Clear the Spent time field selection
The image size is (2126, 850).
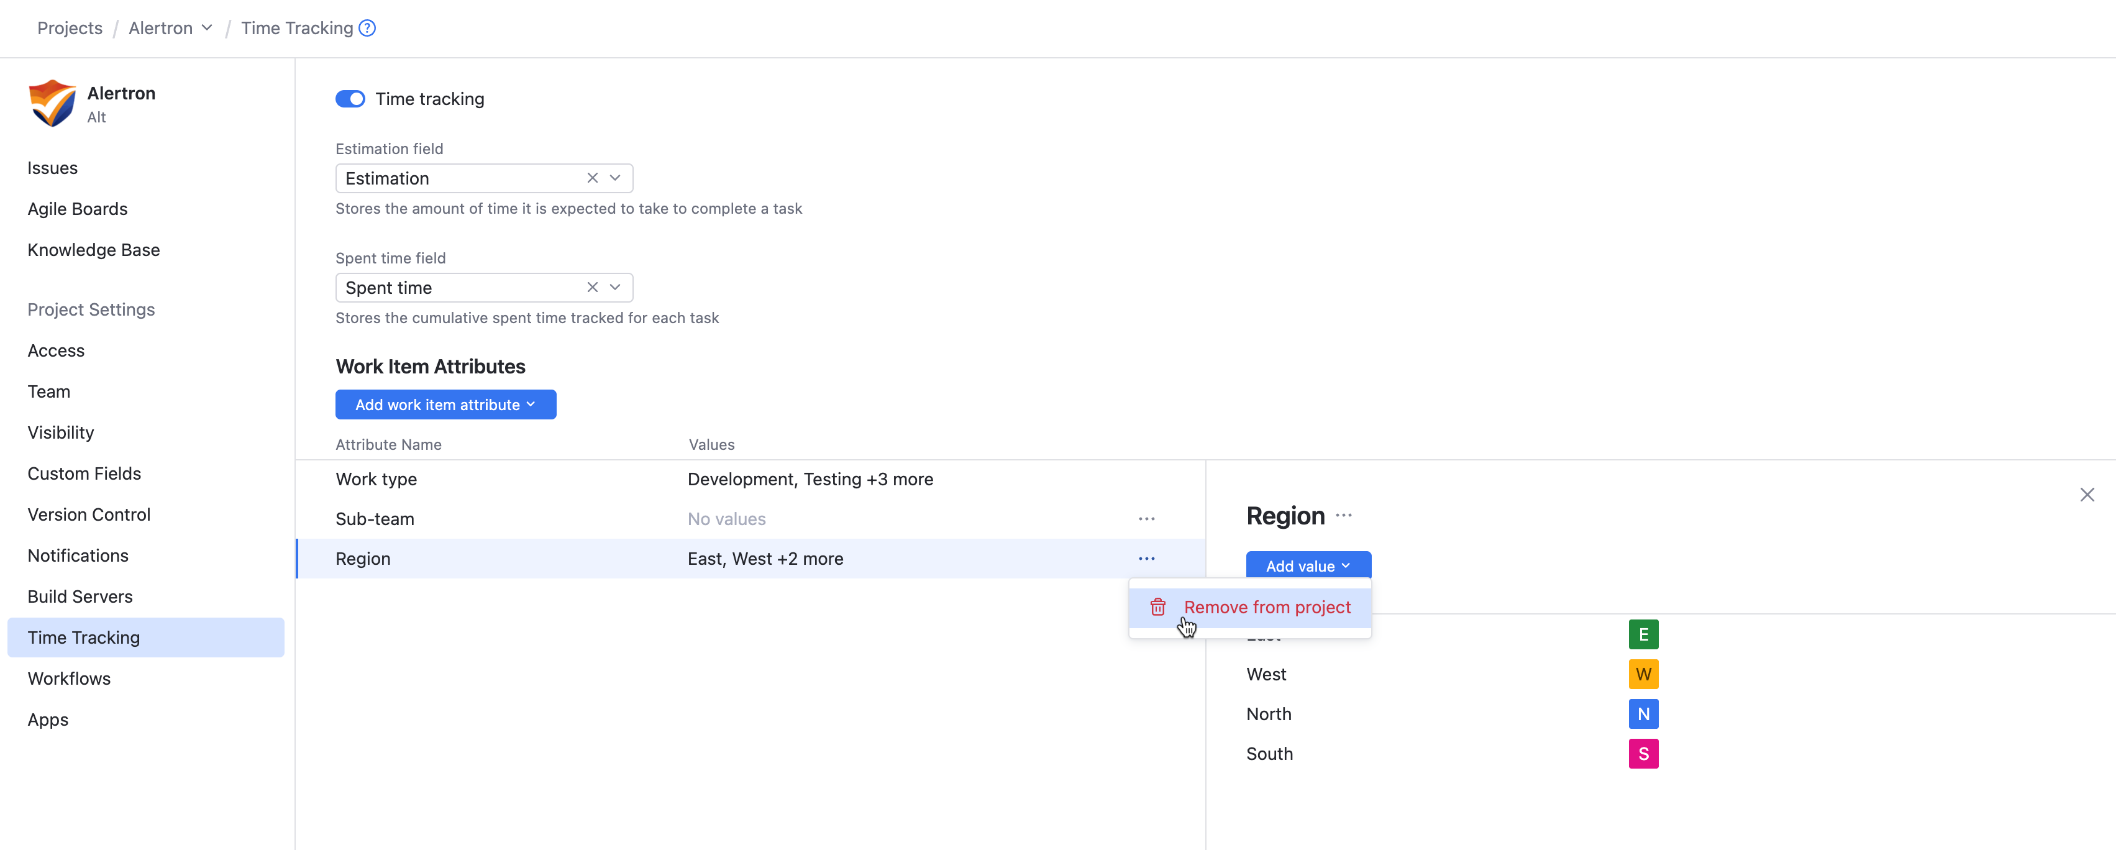pos(591,287)
